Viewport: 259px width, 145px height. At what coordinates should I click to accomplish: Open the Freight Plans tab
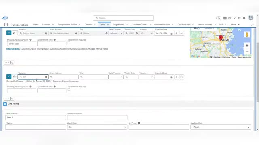tap(118, 25)
